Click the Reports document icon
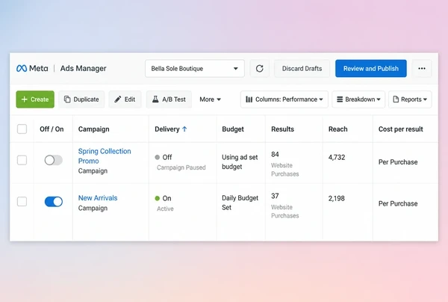 click(x=396, y=99)
